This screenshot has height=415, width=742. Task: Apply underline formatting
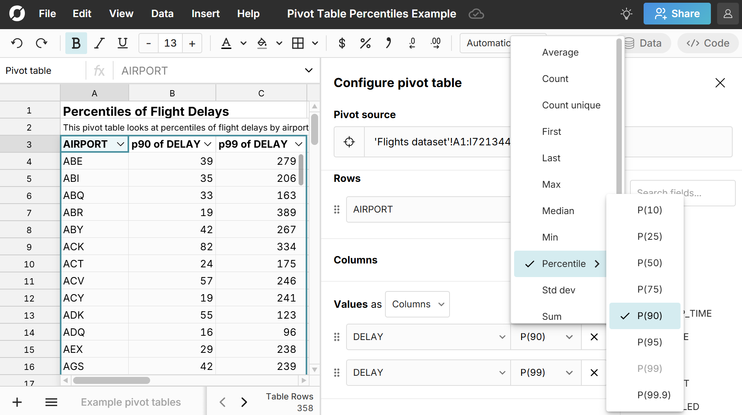click(122, 43)
